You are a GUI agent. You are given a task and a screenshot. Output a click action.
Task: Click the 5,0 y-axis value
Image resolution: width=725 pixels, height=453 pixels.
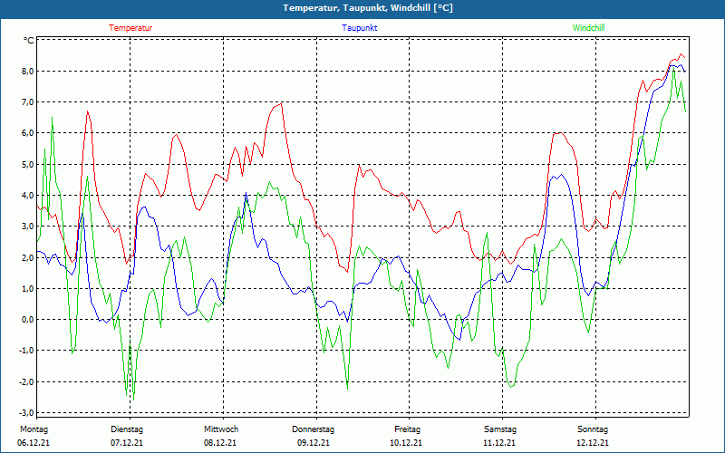(x=27, y=165)
